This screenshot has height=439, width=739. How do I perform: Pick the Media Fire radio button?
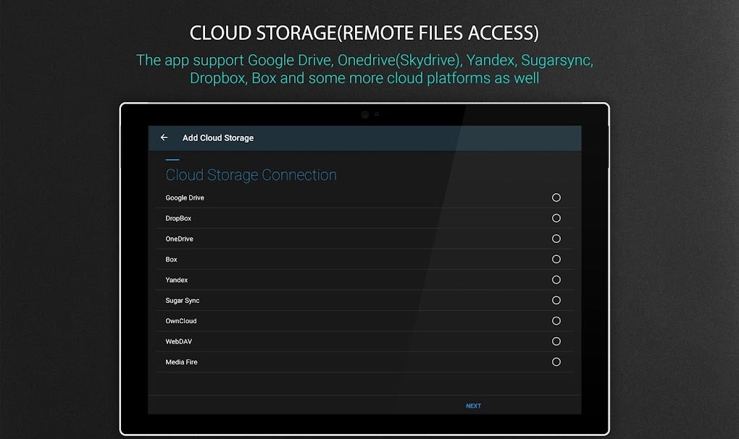(x=556, y=362)
